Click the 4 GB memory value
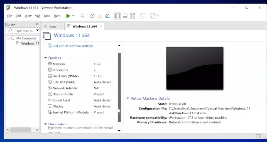The width and height of the screenshot is (267, 142). pyautogui.click(x=97, y=64)
